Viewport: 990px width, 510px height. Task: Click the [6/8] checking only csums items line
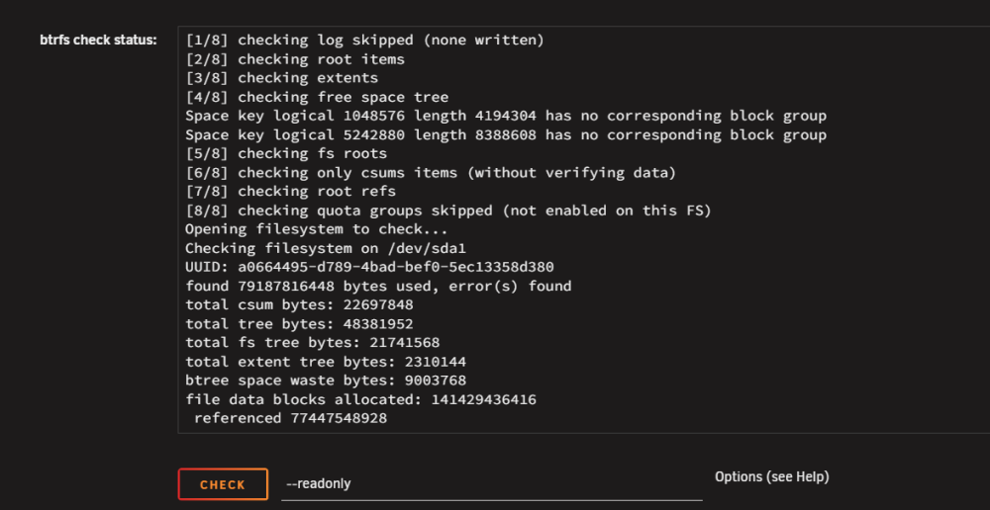[431, 173]
